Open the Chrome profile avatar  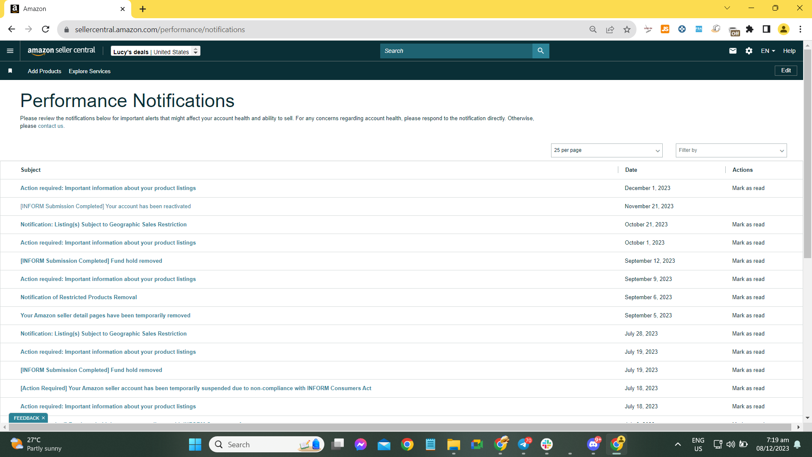point(784,29)
